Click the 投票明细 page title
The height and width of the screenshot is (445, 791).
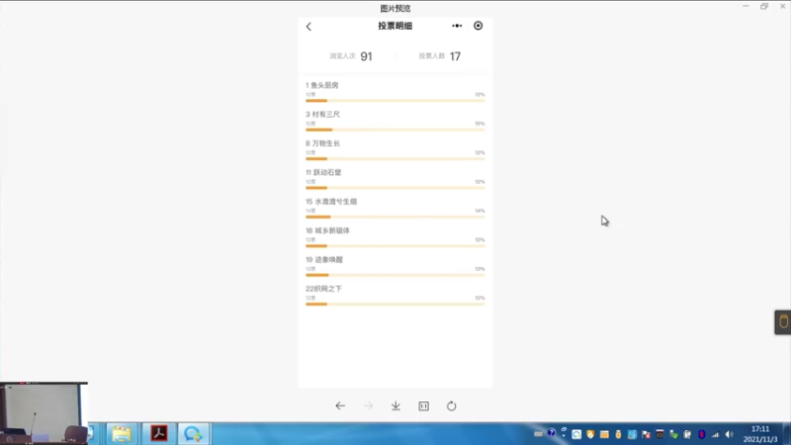pyautogui.click(x=395, y=26)
